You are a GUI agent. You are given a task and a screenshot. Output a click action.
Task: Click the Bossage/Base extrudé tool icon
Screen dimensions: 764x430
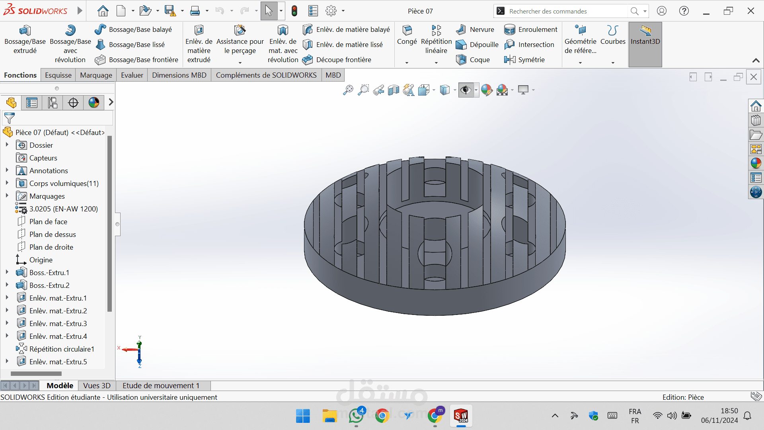tap(25, 31)
